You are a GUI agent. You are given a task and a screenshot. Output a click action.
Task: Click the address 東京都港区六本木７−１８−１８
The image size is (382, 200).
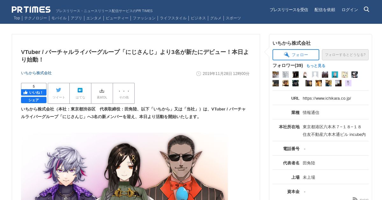click(x=332, y=127)
